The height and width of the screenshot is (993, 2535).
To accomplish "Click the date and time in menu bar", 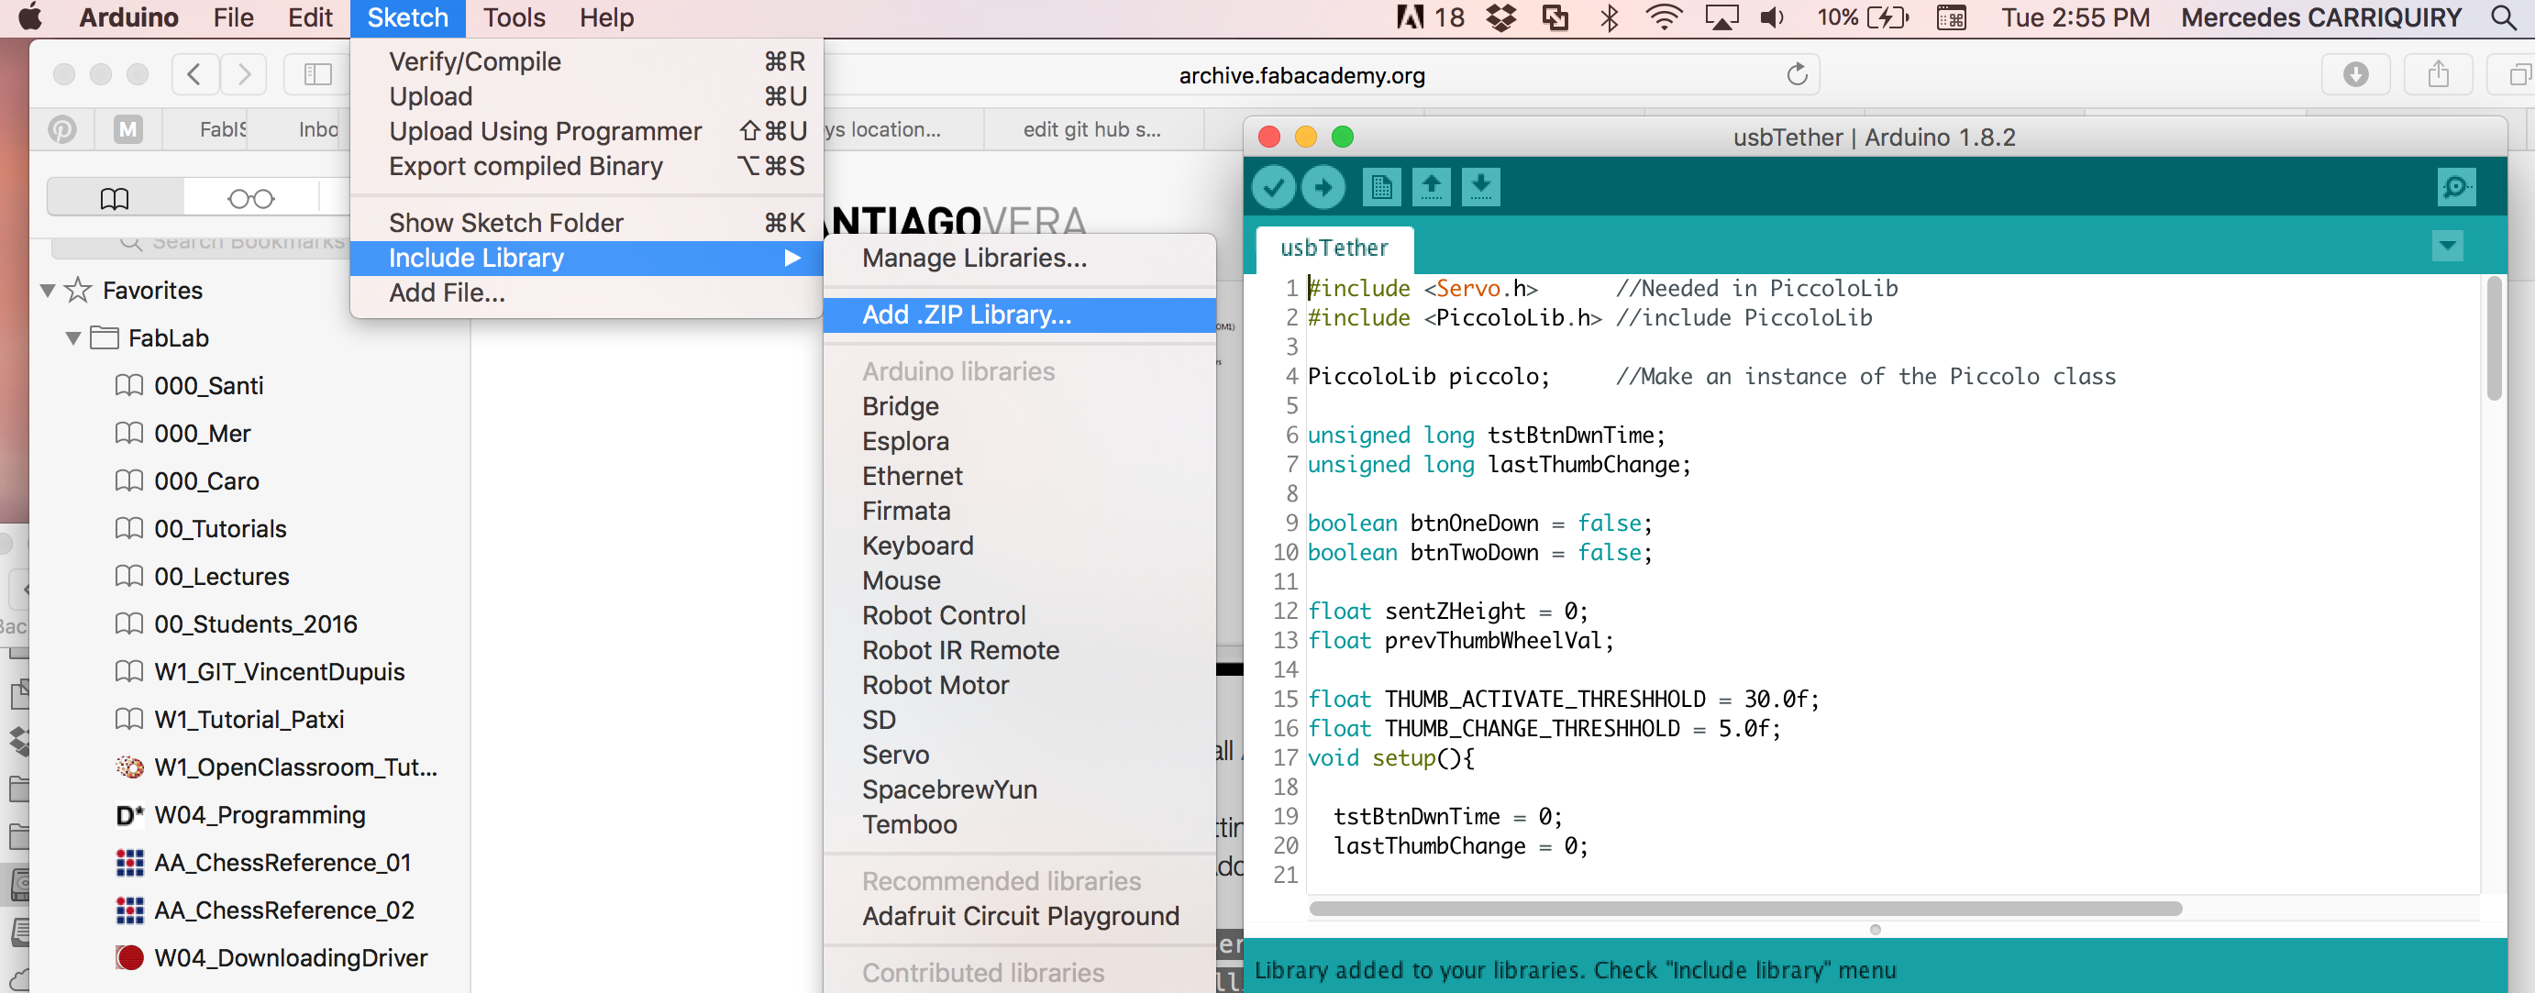I will [2075, 17].
